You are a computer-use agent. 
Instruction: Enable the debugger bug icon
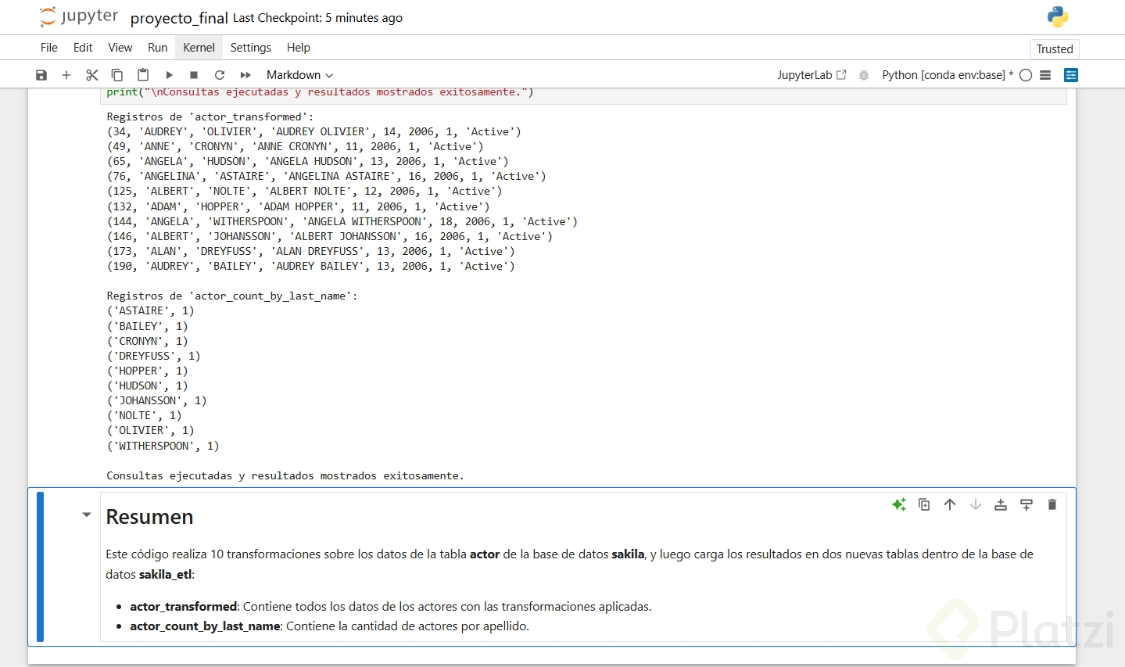pos(864,75)
